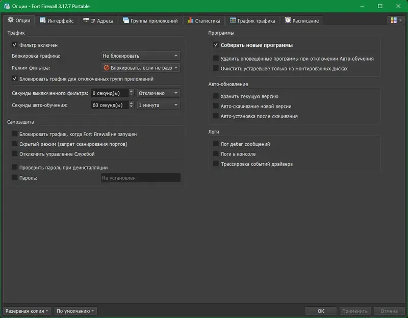
Task: Open the Режим фильтра dropdown
Action: point(140,68)
